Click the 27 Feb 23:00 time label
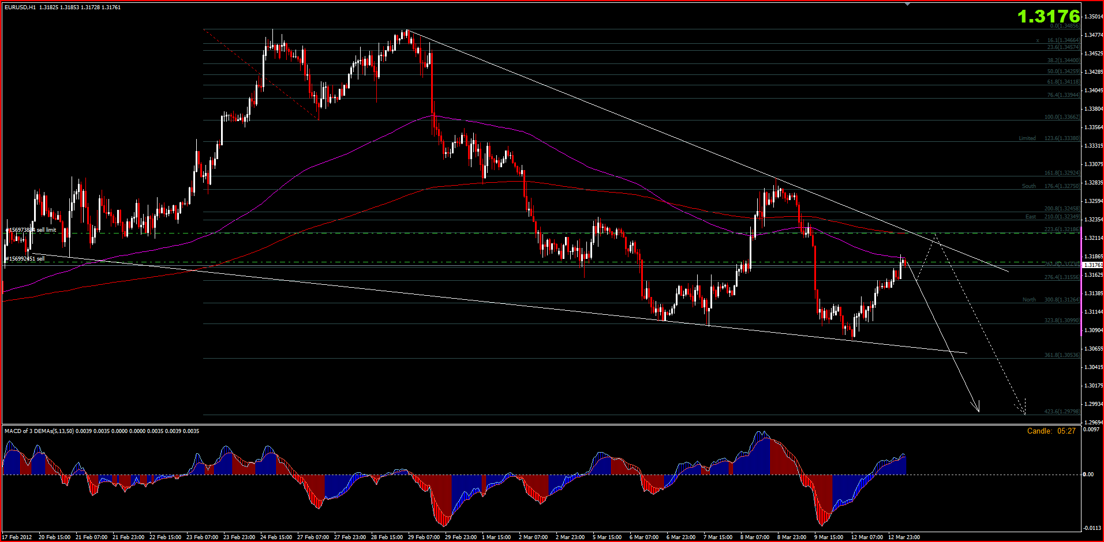 (350, 537)
